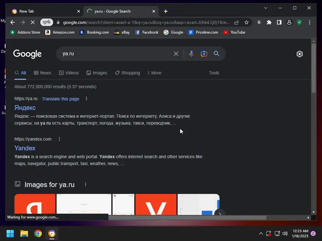
Task: Open Google Chrome from the taskbar
Action: (x=38, y=233)
